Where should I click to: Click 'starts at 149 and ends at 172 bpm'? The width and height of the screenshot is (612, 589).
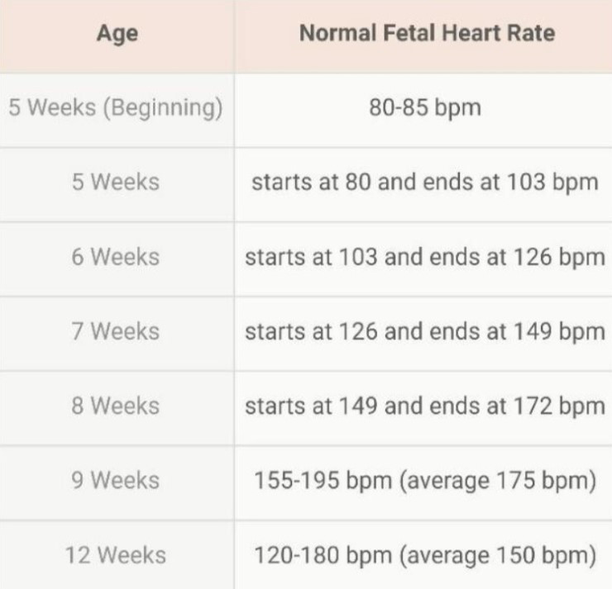click(x=425, y=406)
